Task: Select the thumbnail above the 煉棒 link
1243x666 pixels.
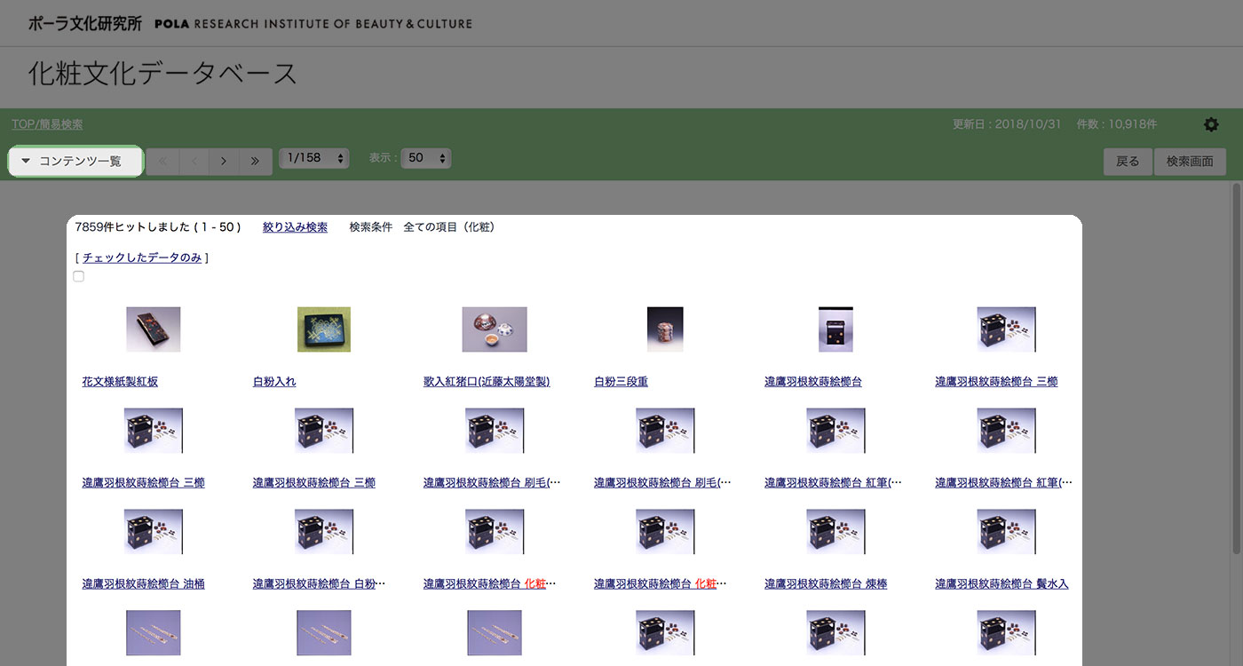Action: pos(835,532)
